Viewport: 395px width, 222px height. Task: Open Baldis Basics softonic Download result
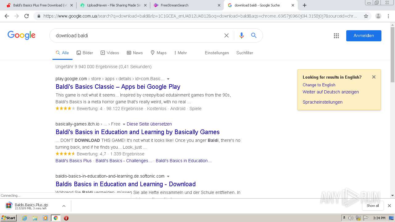pos(126,184)
